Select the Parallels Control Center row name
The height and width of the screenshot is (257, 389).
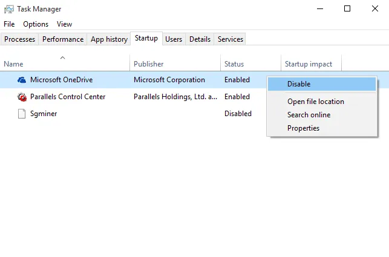tap(68, 97)
